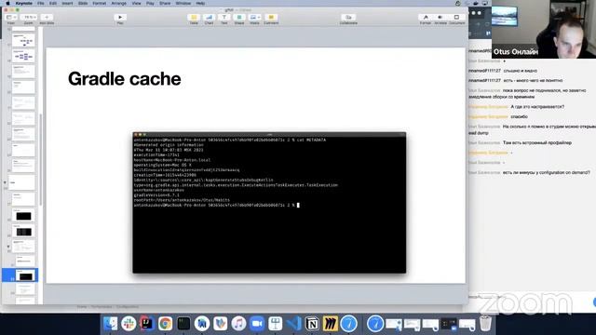Click the terminal screenshot image on slide

pyautogui.click(x=269, y=203)
